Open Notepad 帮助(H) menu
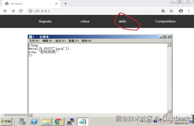 pyautogui.click(x=87, y=41)
